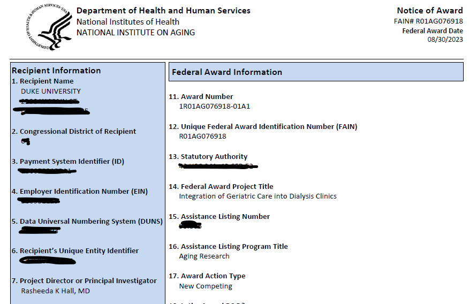
Task: Click the 'Notice of Award' title
Action: point(430,11)
